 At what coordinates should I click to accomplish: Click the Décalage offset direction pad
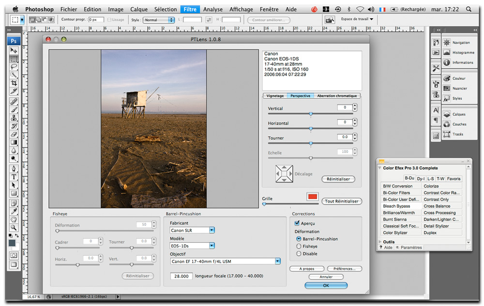284,174
